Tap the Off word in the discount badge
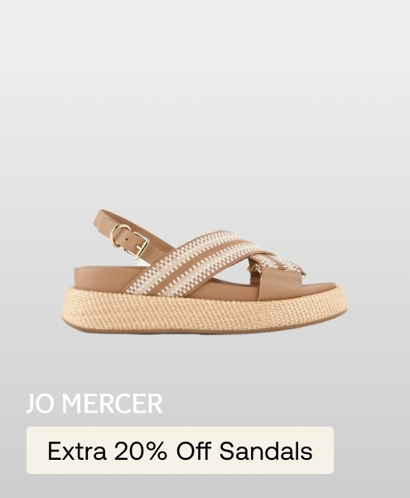410x498 pixels. [x=193, y=451]
